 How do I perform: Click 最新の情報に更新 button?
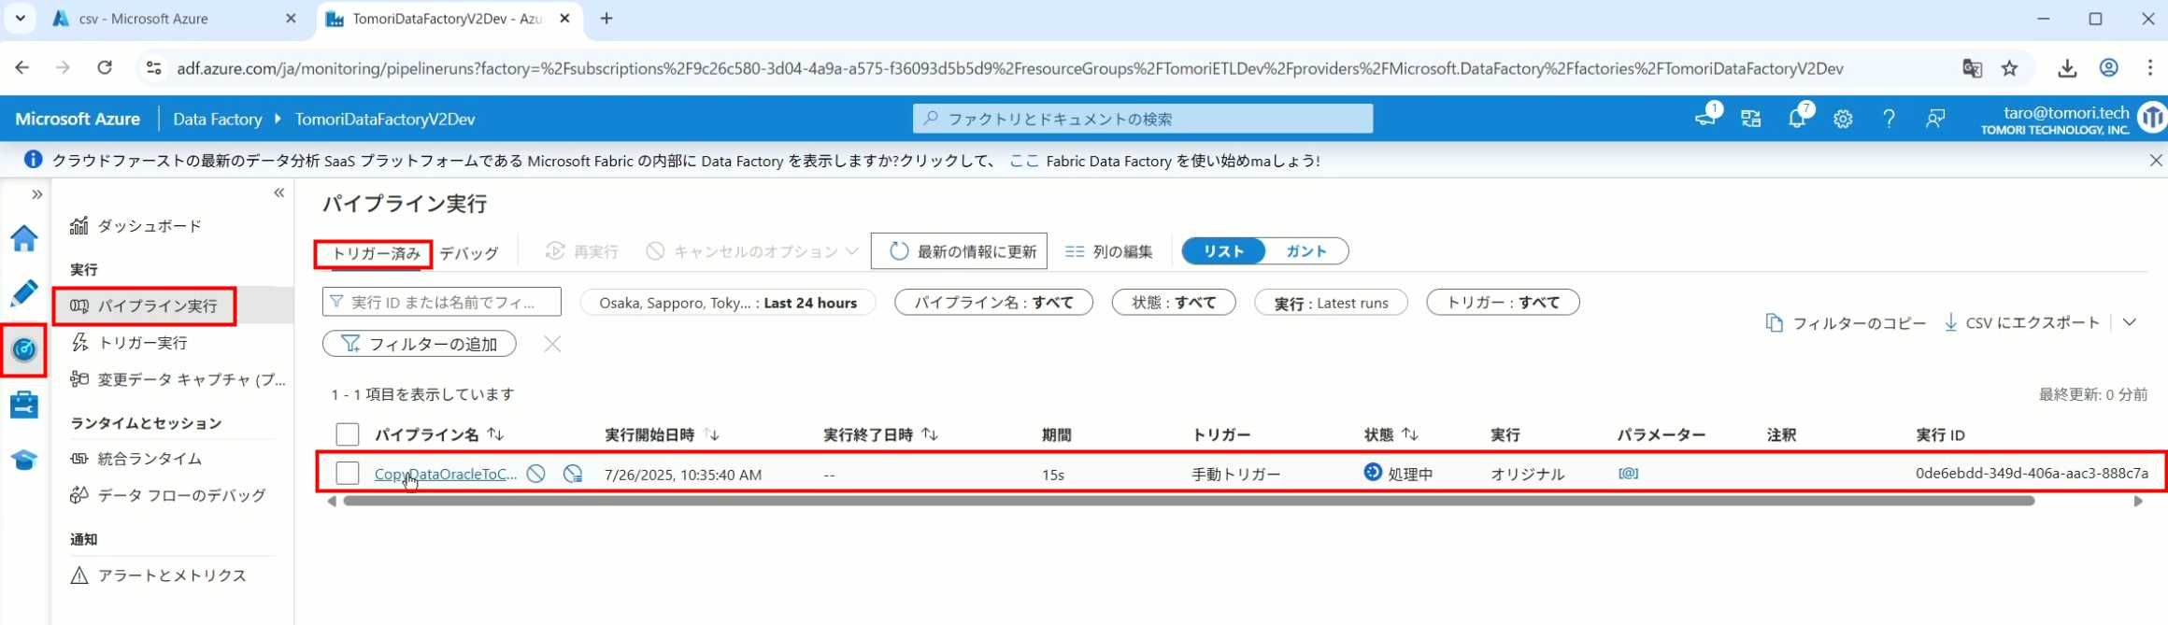960,251
